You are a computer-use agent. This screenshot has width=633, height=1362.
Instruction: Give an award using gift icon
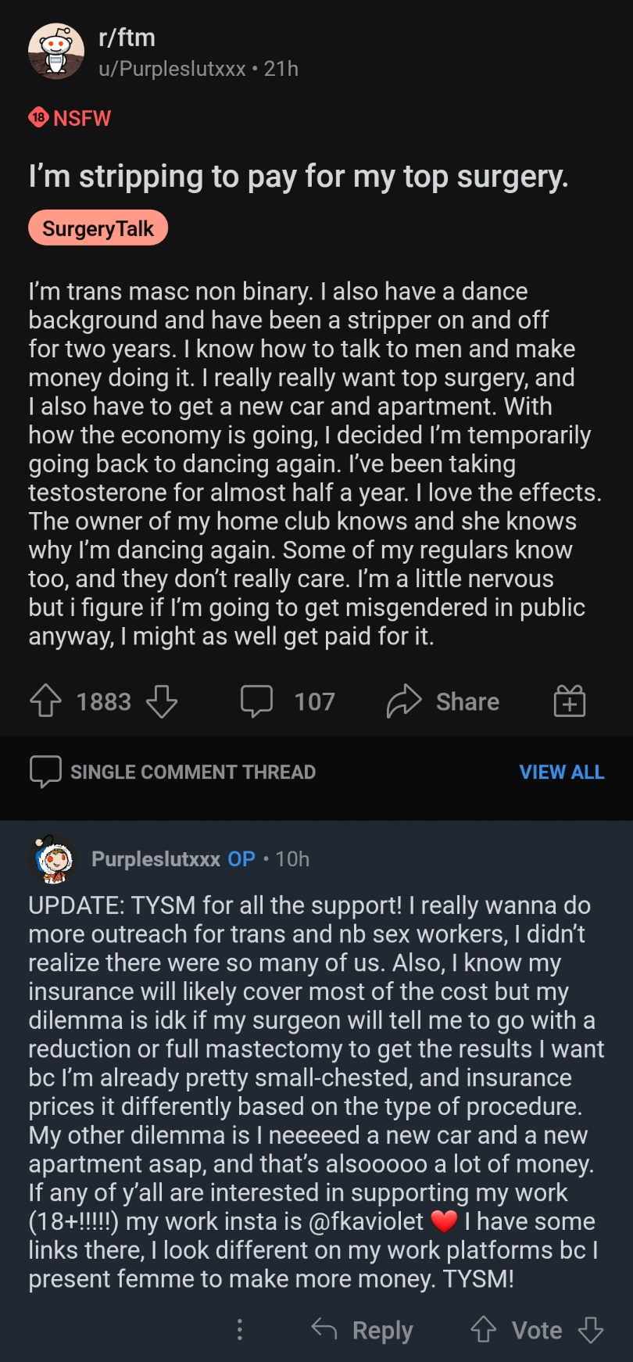click(570, 701)
